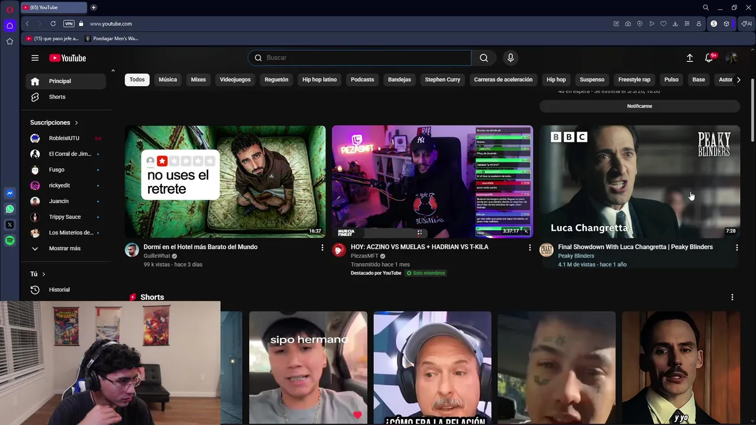Open options menu for Dormí en el Hotel video
This screenshot has width=756, height=425.
click(322, 247)
